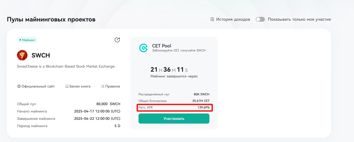This screenshot has width=354, height=142.
Task: Click the История доходов document icon
Action: 212,19
